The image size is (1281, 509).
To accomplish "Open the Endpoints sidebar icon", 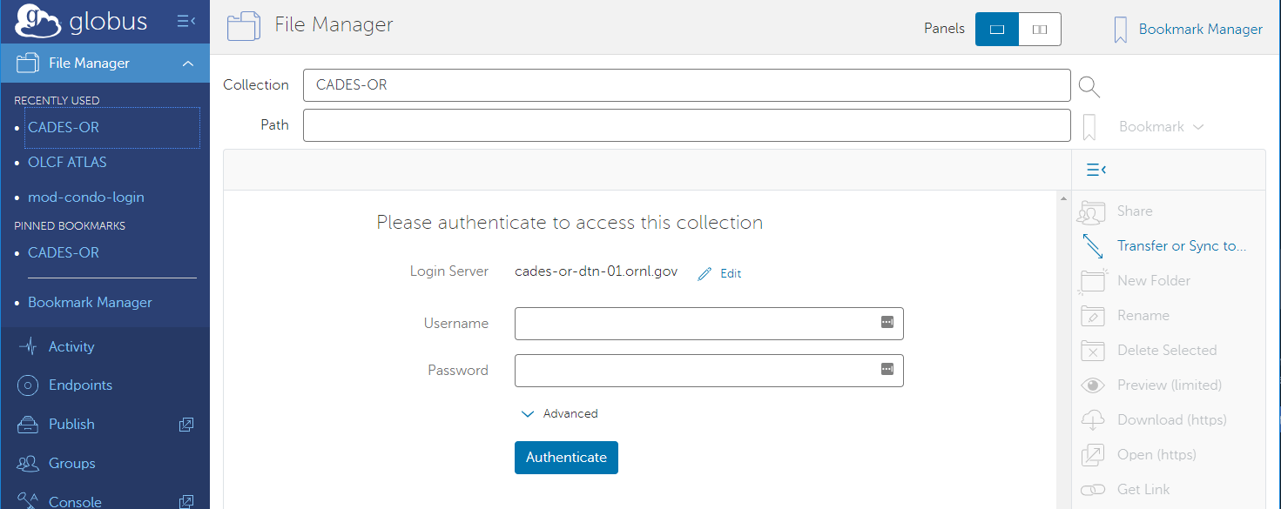I will [29, 385].
